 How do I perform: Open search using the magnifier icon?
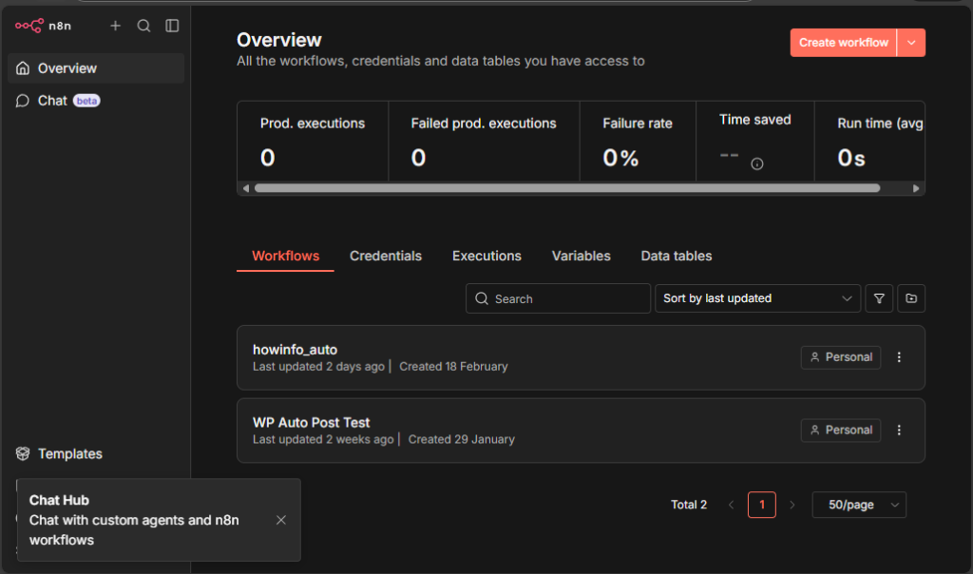click(143, 26)
